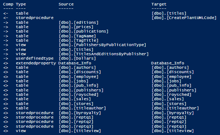Click target text [dbo].[authors]
220x135 pixels.
pos(170,68)
